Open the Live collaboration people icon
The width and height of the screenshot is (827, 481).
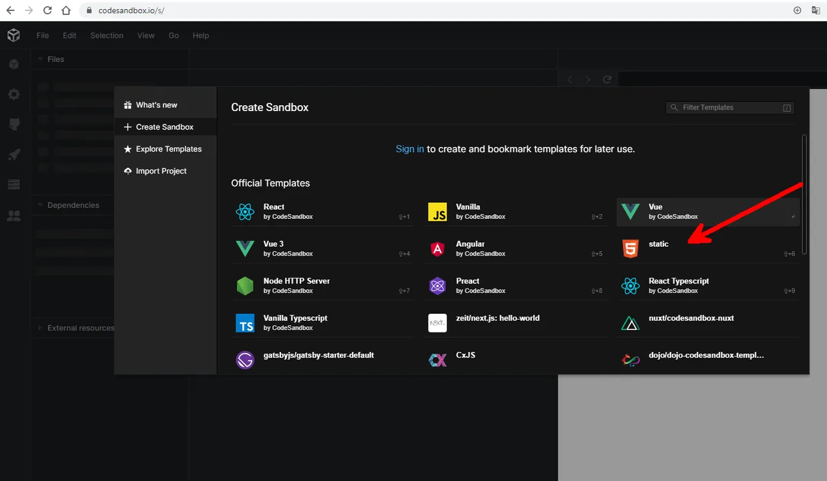[x=14, y=216]
